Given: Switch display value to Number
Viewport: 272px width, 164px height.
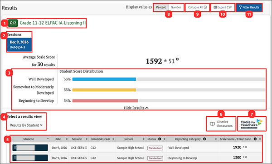Looking at the screenshot, I should click(x=176, y=7).
